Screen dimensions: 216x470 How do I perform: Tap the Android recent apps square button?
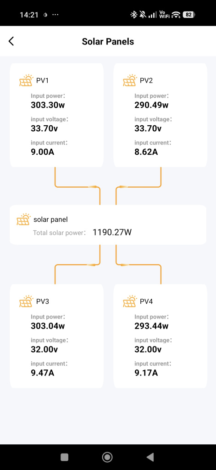64,457
